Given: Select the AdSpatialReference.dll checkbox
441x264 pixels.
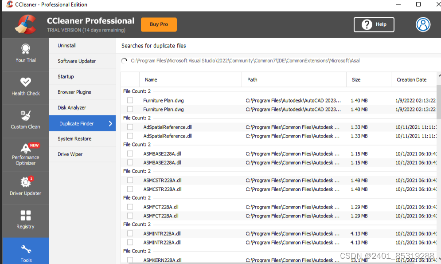Looking at the screenshot, I should (x=130, y=127).
